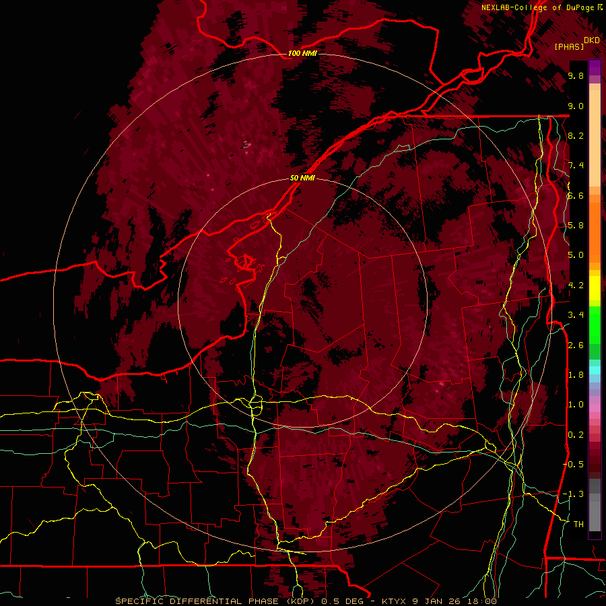This screenshot has width=606, height=606.
Task: Pick the solid orange segment of the color bar
Action: 595,232
